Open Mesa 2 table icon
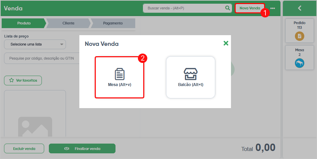Image resolution: width=317 pixels, height=159 pixels. [299, 63]
